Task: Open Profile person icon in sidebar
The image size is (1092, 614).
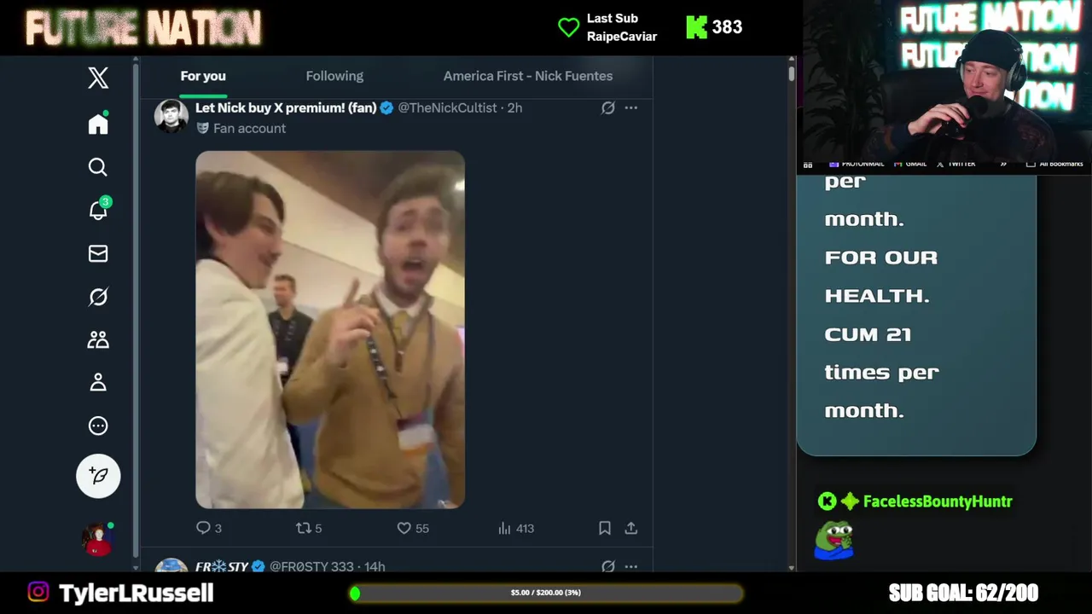Action: click(98, 382)
